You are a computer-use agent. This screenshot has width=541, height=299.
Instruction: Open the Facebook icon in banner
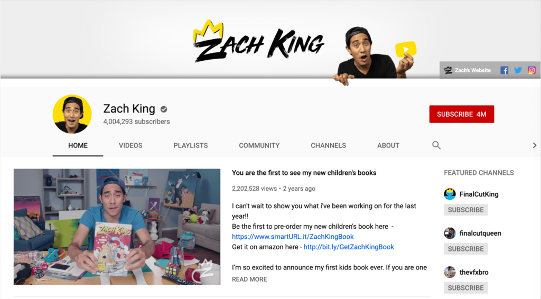tap(504, 70)
